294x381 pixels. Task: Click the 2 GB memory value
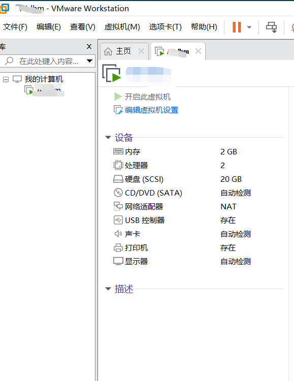(228, 151)
